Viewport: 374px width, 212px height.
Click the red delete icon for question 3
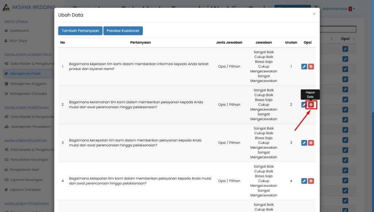[311, 143]
